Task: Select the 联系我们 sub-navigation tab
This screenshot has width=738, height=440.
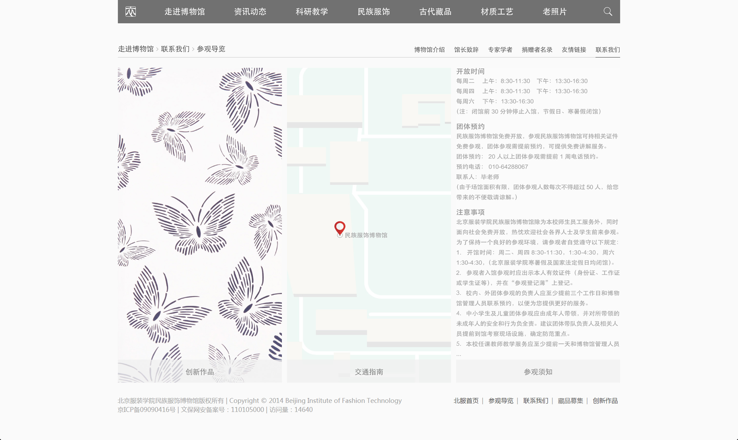Action: point(608,49)
